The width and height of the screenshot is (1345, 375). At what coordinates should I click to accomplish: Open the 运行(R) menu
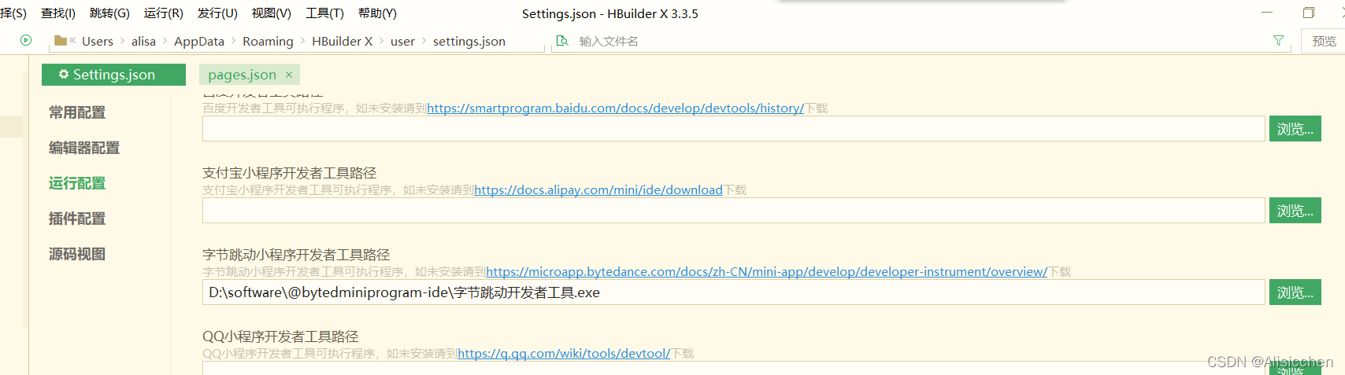(x=164, y=13)
